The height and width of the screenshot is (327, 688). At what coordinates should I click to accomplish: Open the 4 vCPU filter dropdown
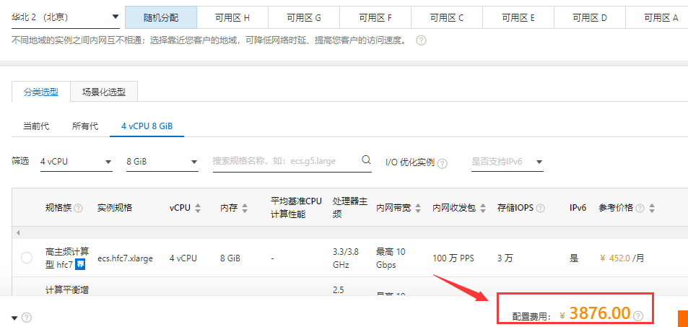pyautogui.click(x=76, y=162)
